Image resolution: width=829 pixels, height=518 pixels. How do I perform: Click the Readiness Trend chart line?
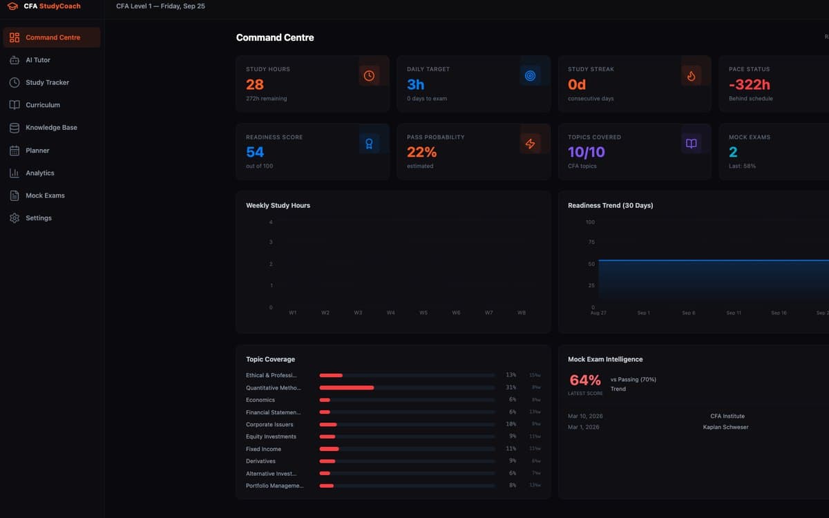(x=714, y=260)
